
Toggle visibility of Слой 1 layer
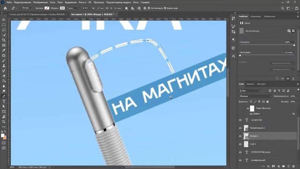click(x=240, y=144)
